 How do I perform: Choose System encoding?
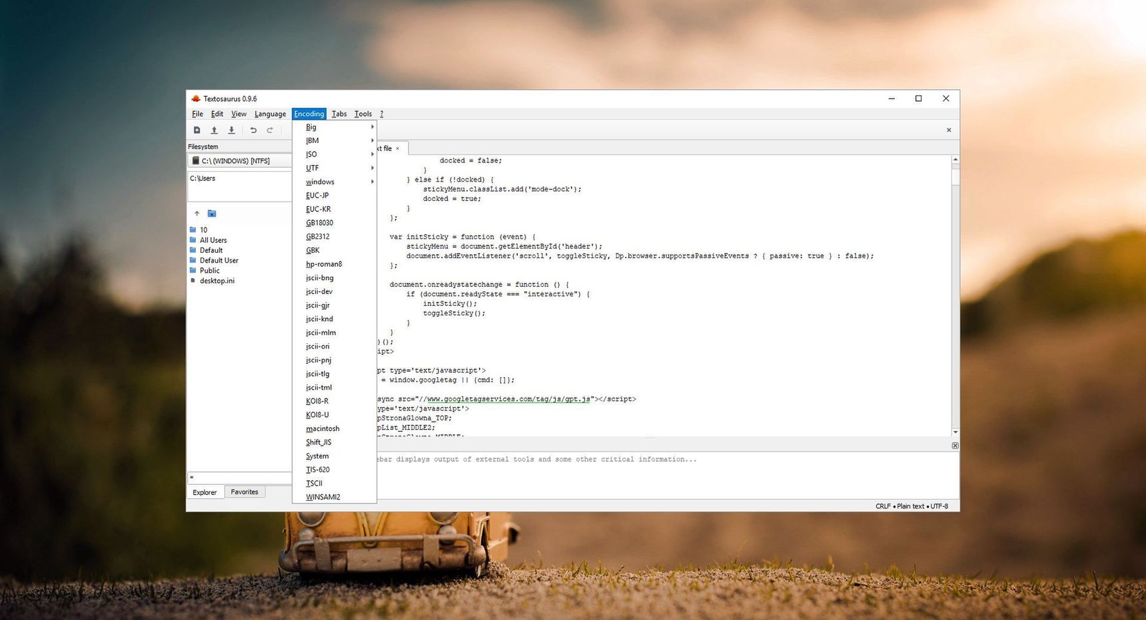(334, 456)
